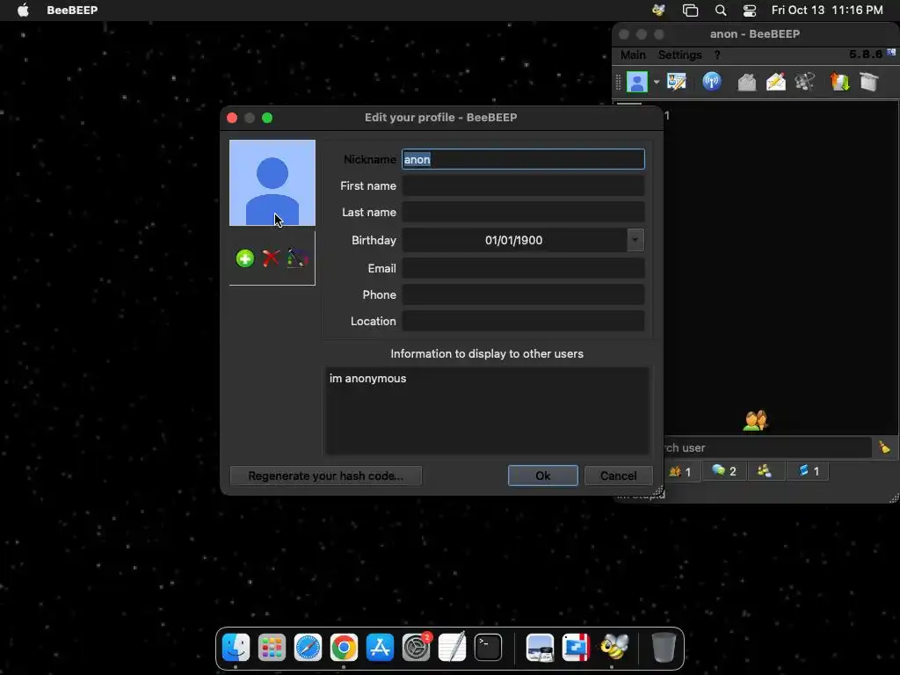This screenshot has width=900, height=675.
Task: Select the groups tab with colored people
Action: click(765, 471)
